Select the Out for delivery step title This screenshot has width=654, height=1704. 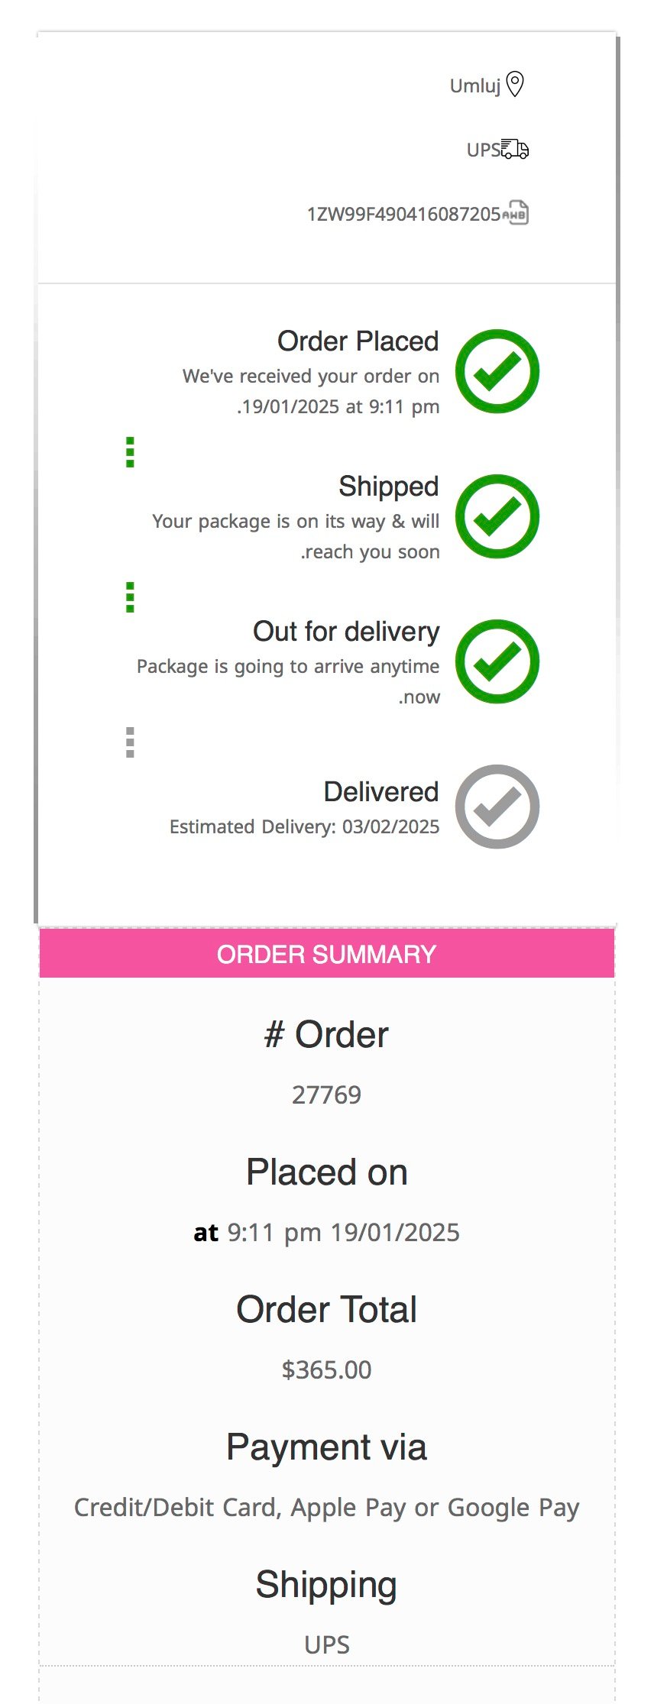pos(346,632)
